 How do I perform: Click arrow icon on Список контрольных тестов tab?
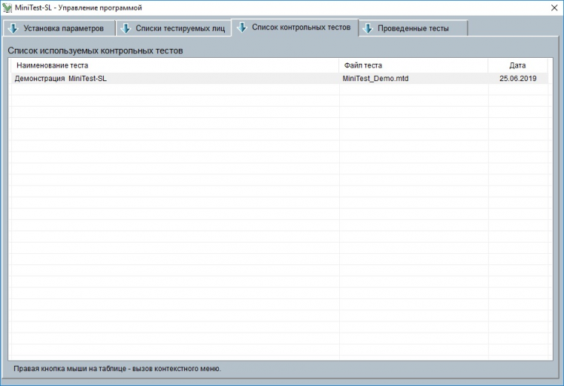(242, 27)
